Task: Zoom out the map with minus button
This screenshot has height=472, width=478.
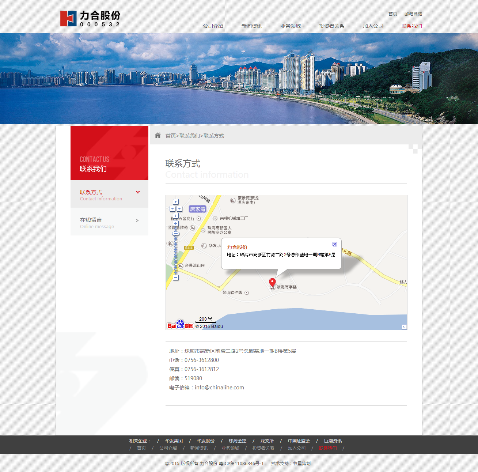Action: tap(176, 277)
